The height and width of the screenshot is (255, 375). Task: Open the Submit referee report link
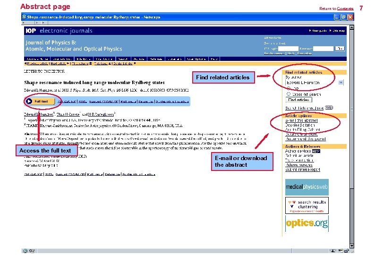(x=303, y=170)
